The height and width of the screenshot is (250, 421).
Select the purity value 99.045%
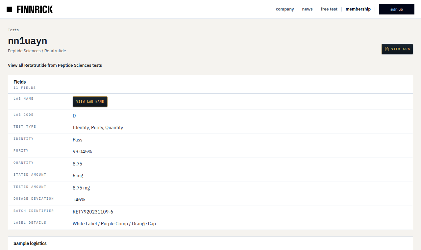82,152
